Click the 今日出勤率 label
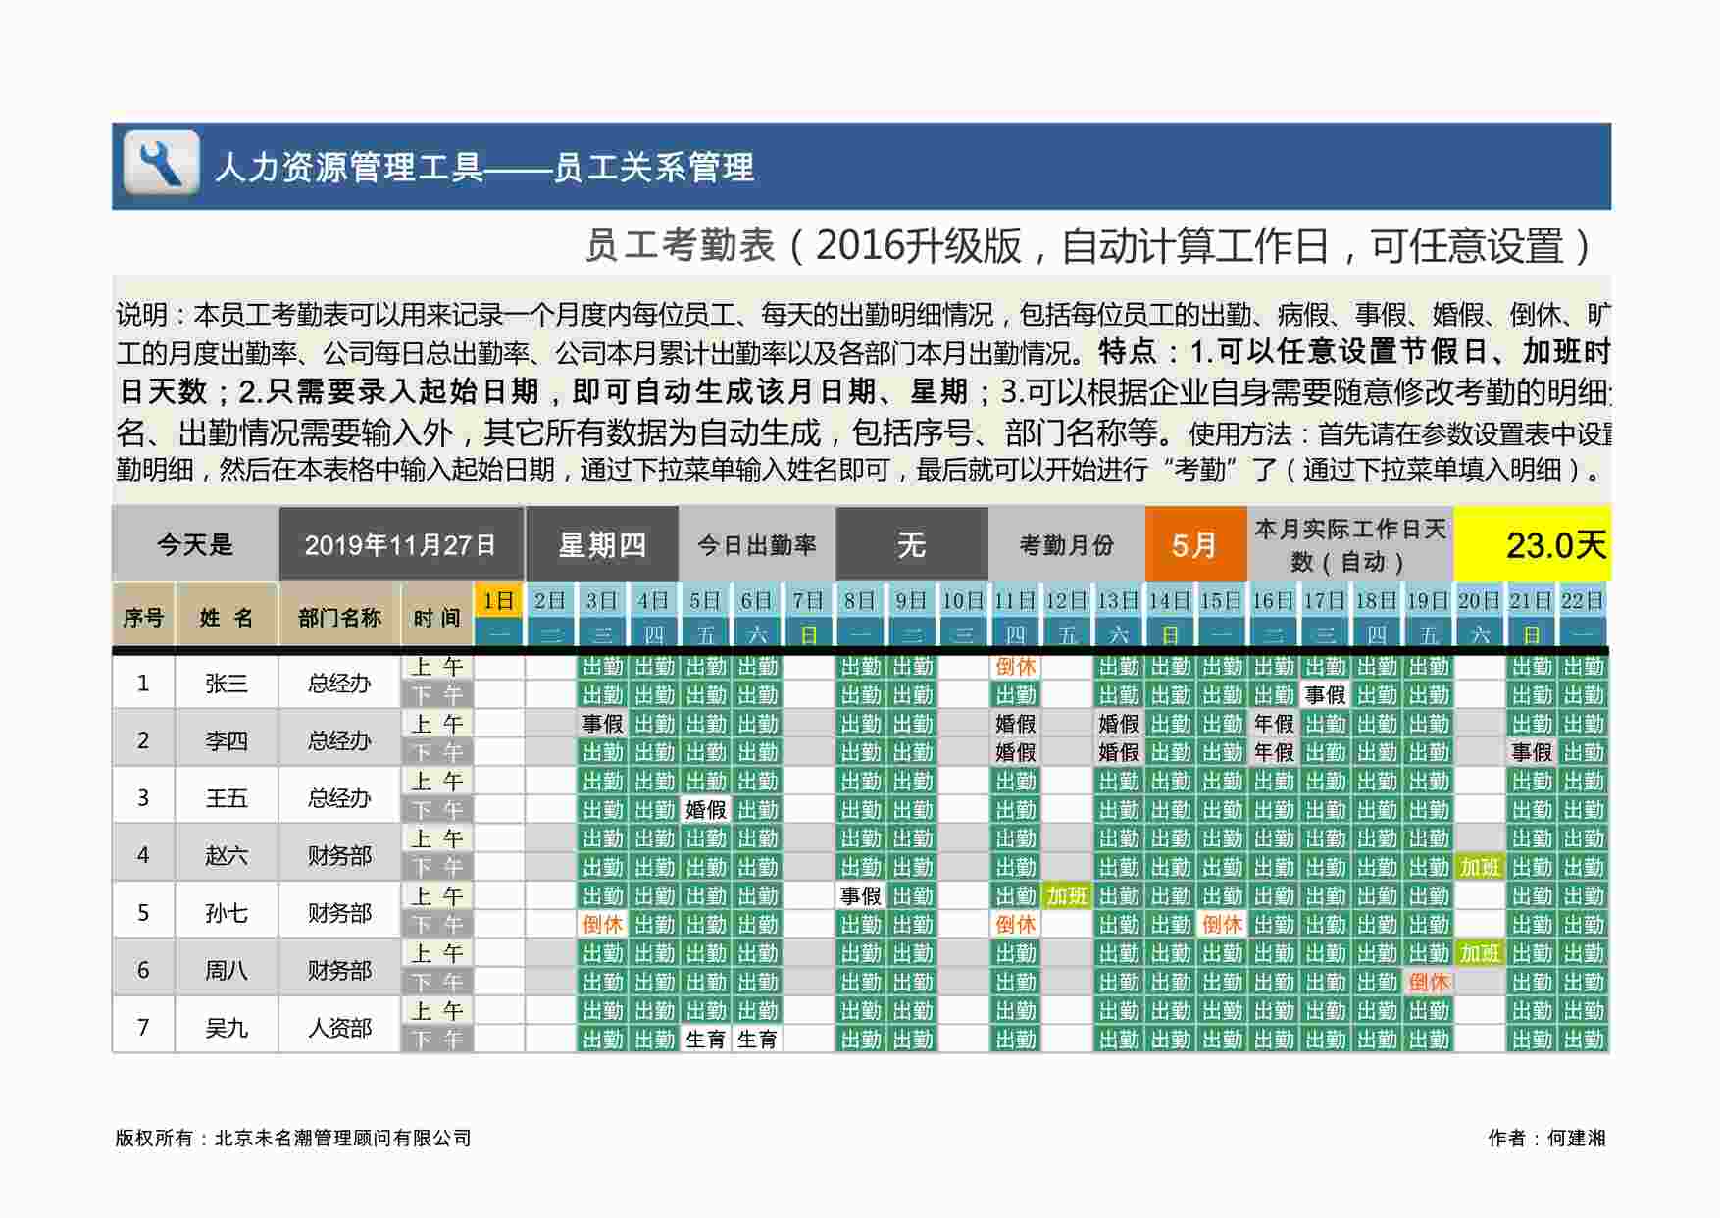 click(x=757, y=544)
